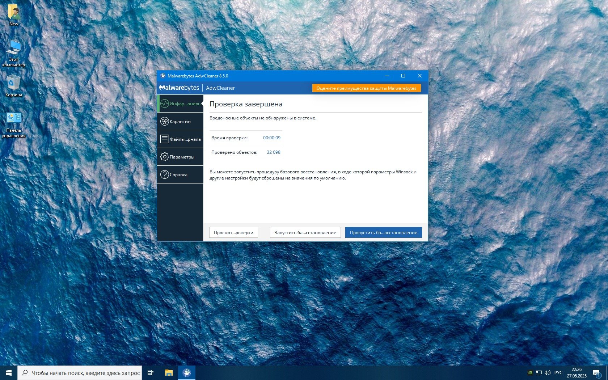Switch input language via РУС indicator
608x380 pixels.
click(x=558, y=372)
